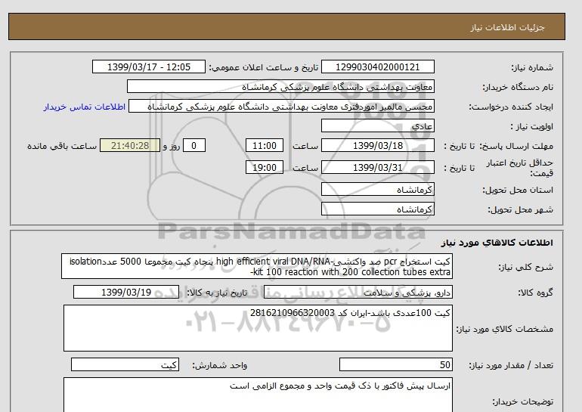Select the label تعداد / مقدار مورد نیاز
This screenshot has height=412, width=582.
[511, 365]
